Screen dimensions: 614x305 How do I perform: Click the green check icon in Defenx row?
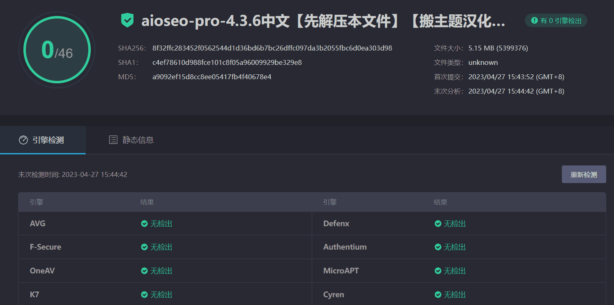pyautogui.click(x=438, y=224)
